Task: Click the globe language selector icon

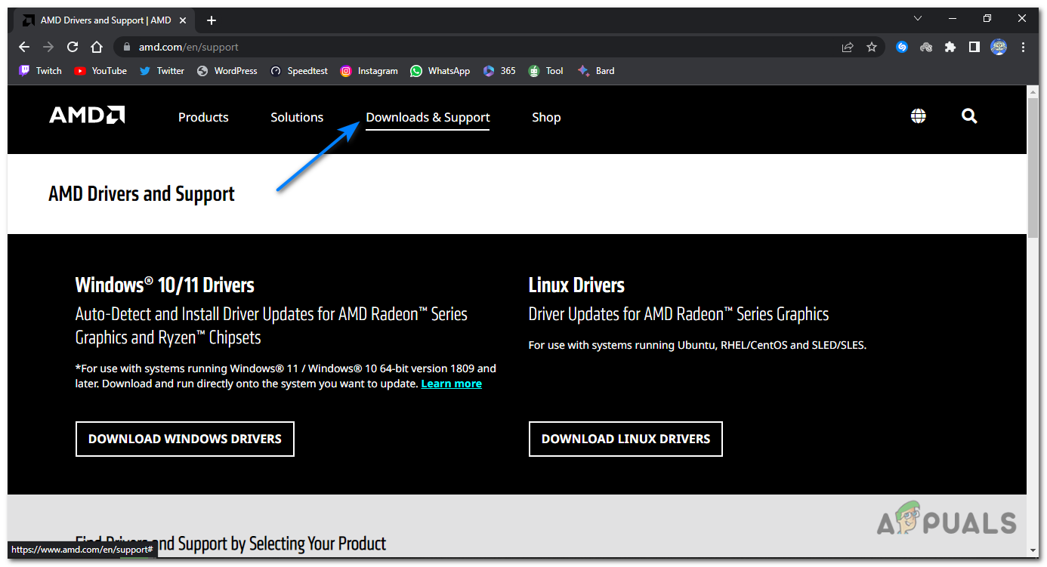Action: point(918,116)
